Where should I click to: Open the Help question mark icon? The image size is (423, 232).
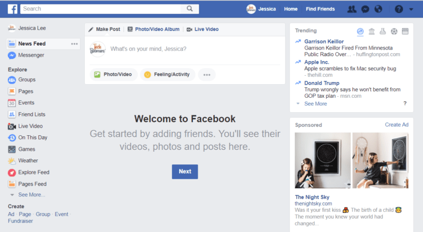(399, 9)
